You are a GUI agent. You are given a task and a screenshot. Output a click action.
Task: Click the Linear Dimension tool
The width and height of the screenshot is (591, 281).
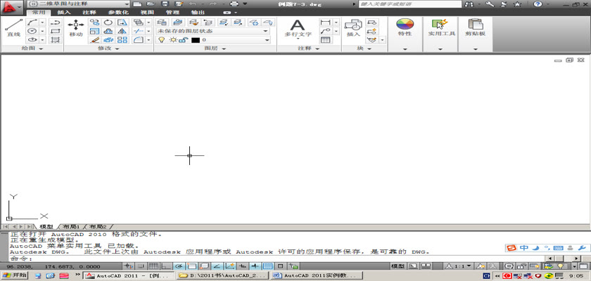point(325,22)
